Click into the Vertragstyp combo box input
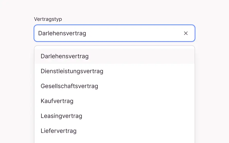 (x=108, y=33)
